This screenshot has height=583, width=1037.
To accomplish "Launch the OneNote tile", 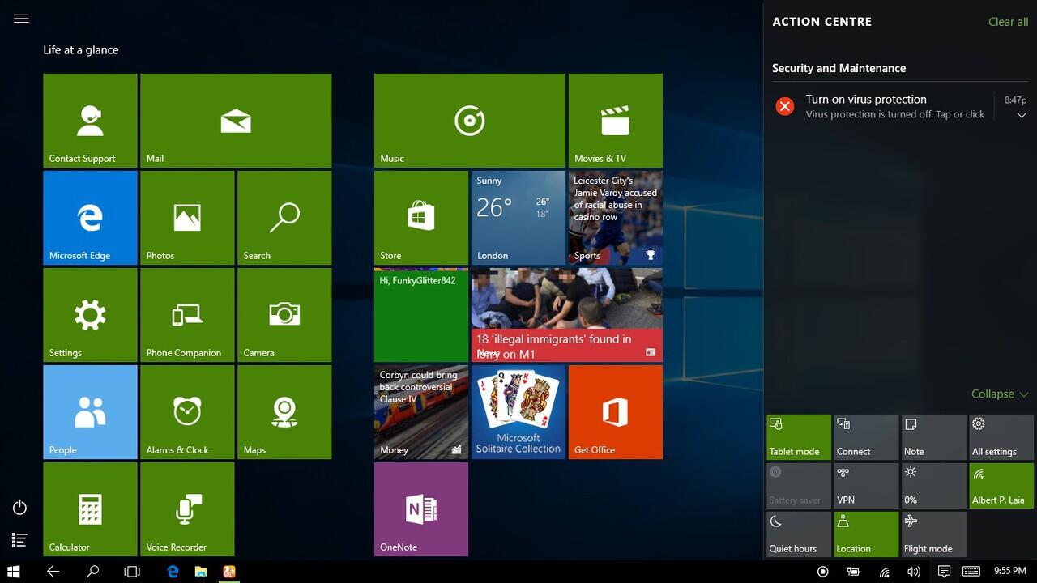I will click(x=421, y=509).
